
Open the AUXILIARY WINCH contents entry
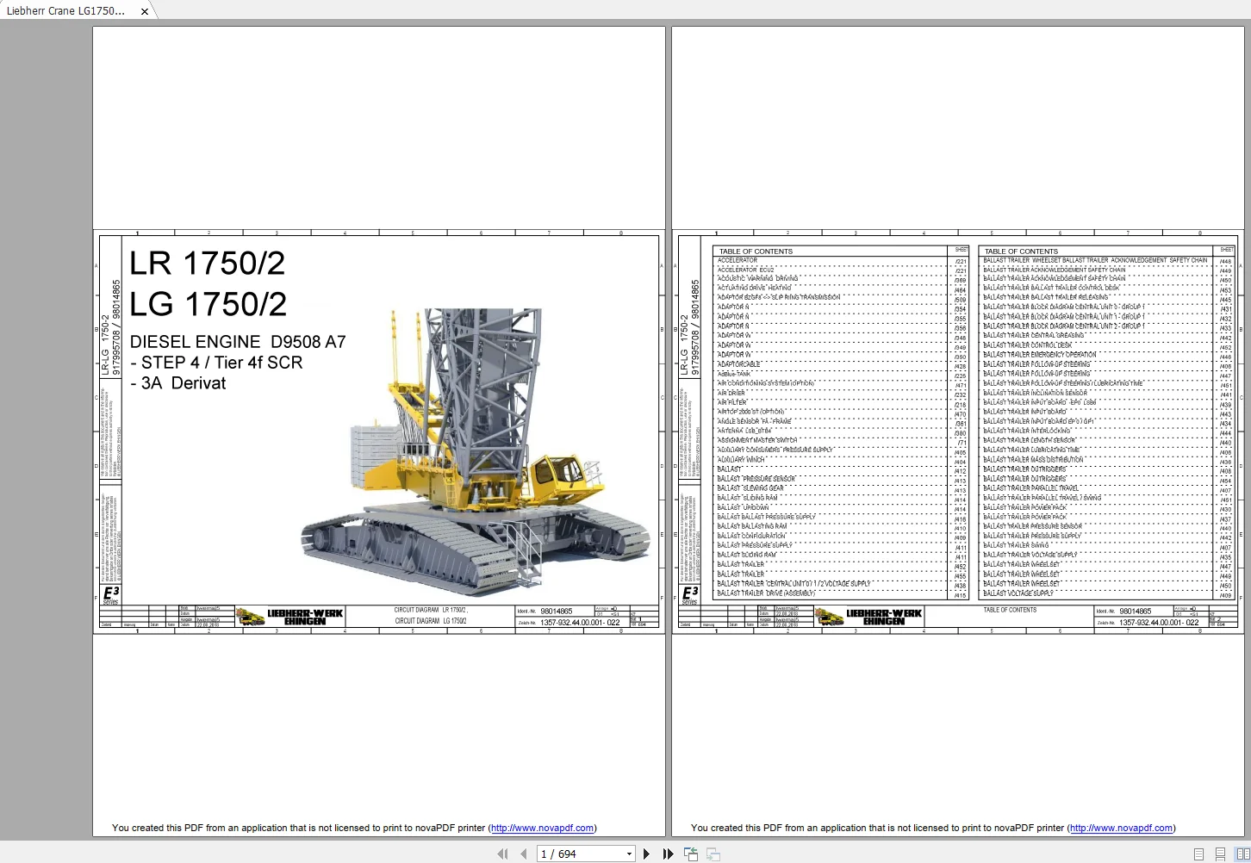[x=741, y=459]
